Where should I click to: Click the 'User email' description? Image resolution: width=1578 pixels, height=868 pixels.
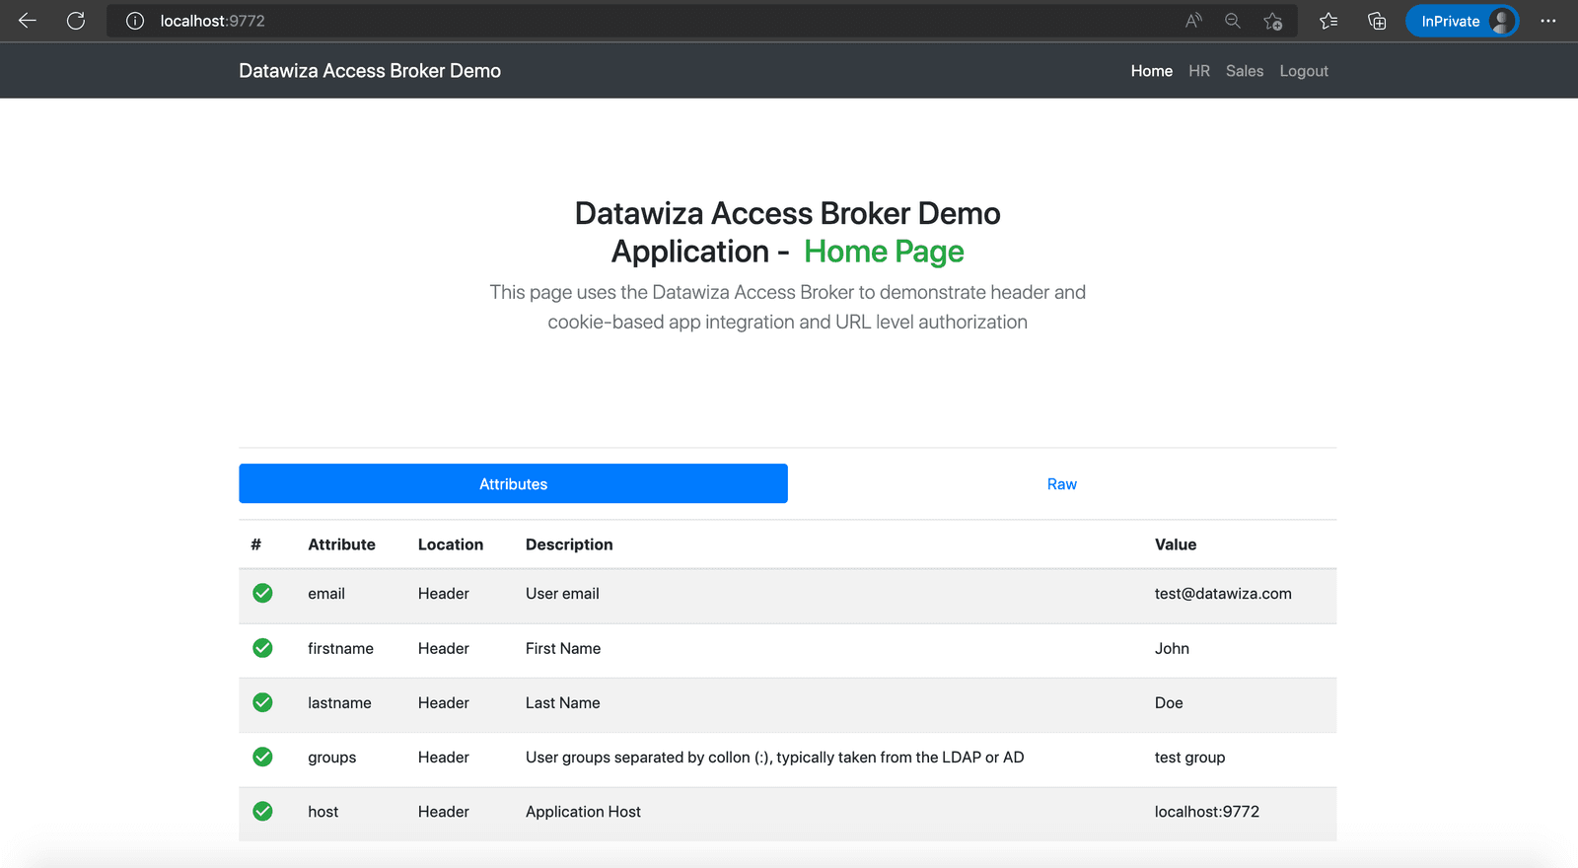pos(562,594)
